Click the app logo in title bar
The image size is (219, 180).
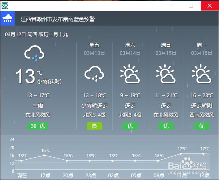pos(5,6)
